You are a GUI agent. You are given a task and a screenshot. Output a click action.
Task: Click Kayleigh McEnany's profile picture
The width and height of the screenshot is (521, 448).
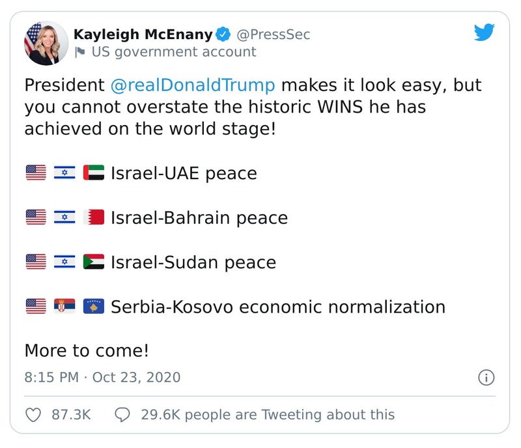click(x=44, y=42)
